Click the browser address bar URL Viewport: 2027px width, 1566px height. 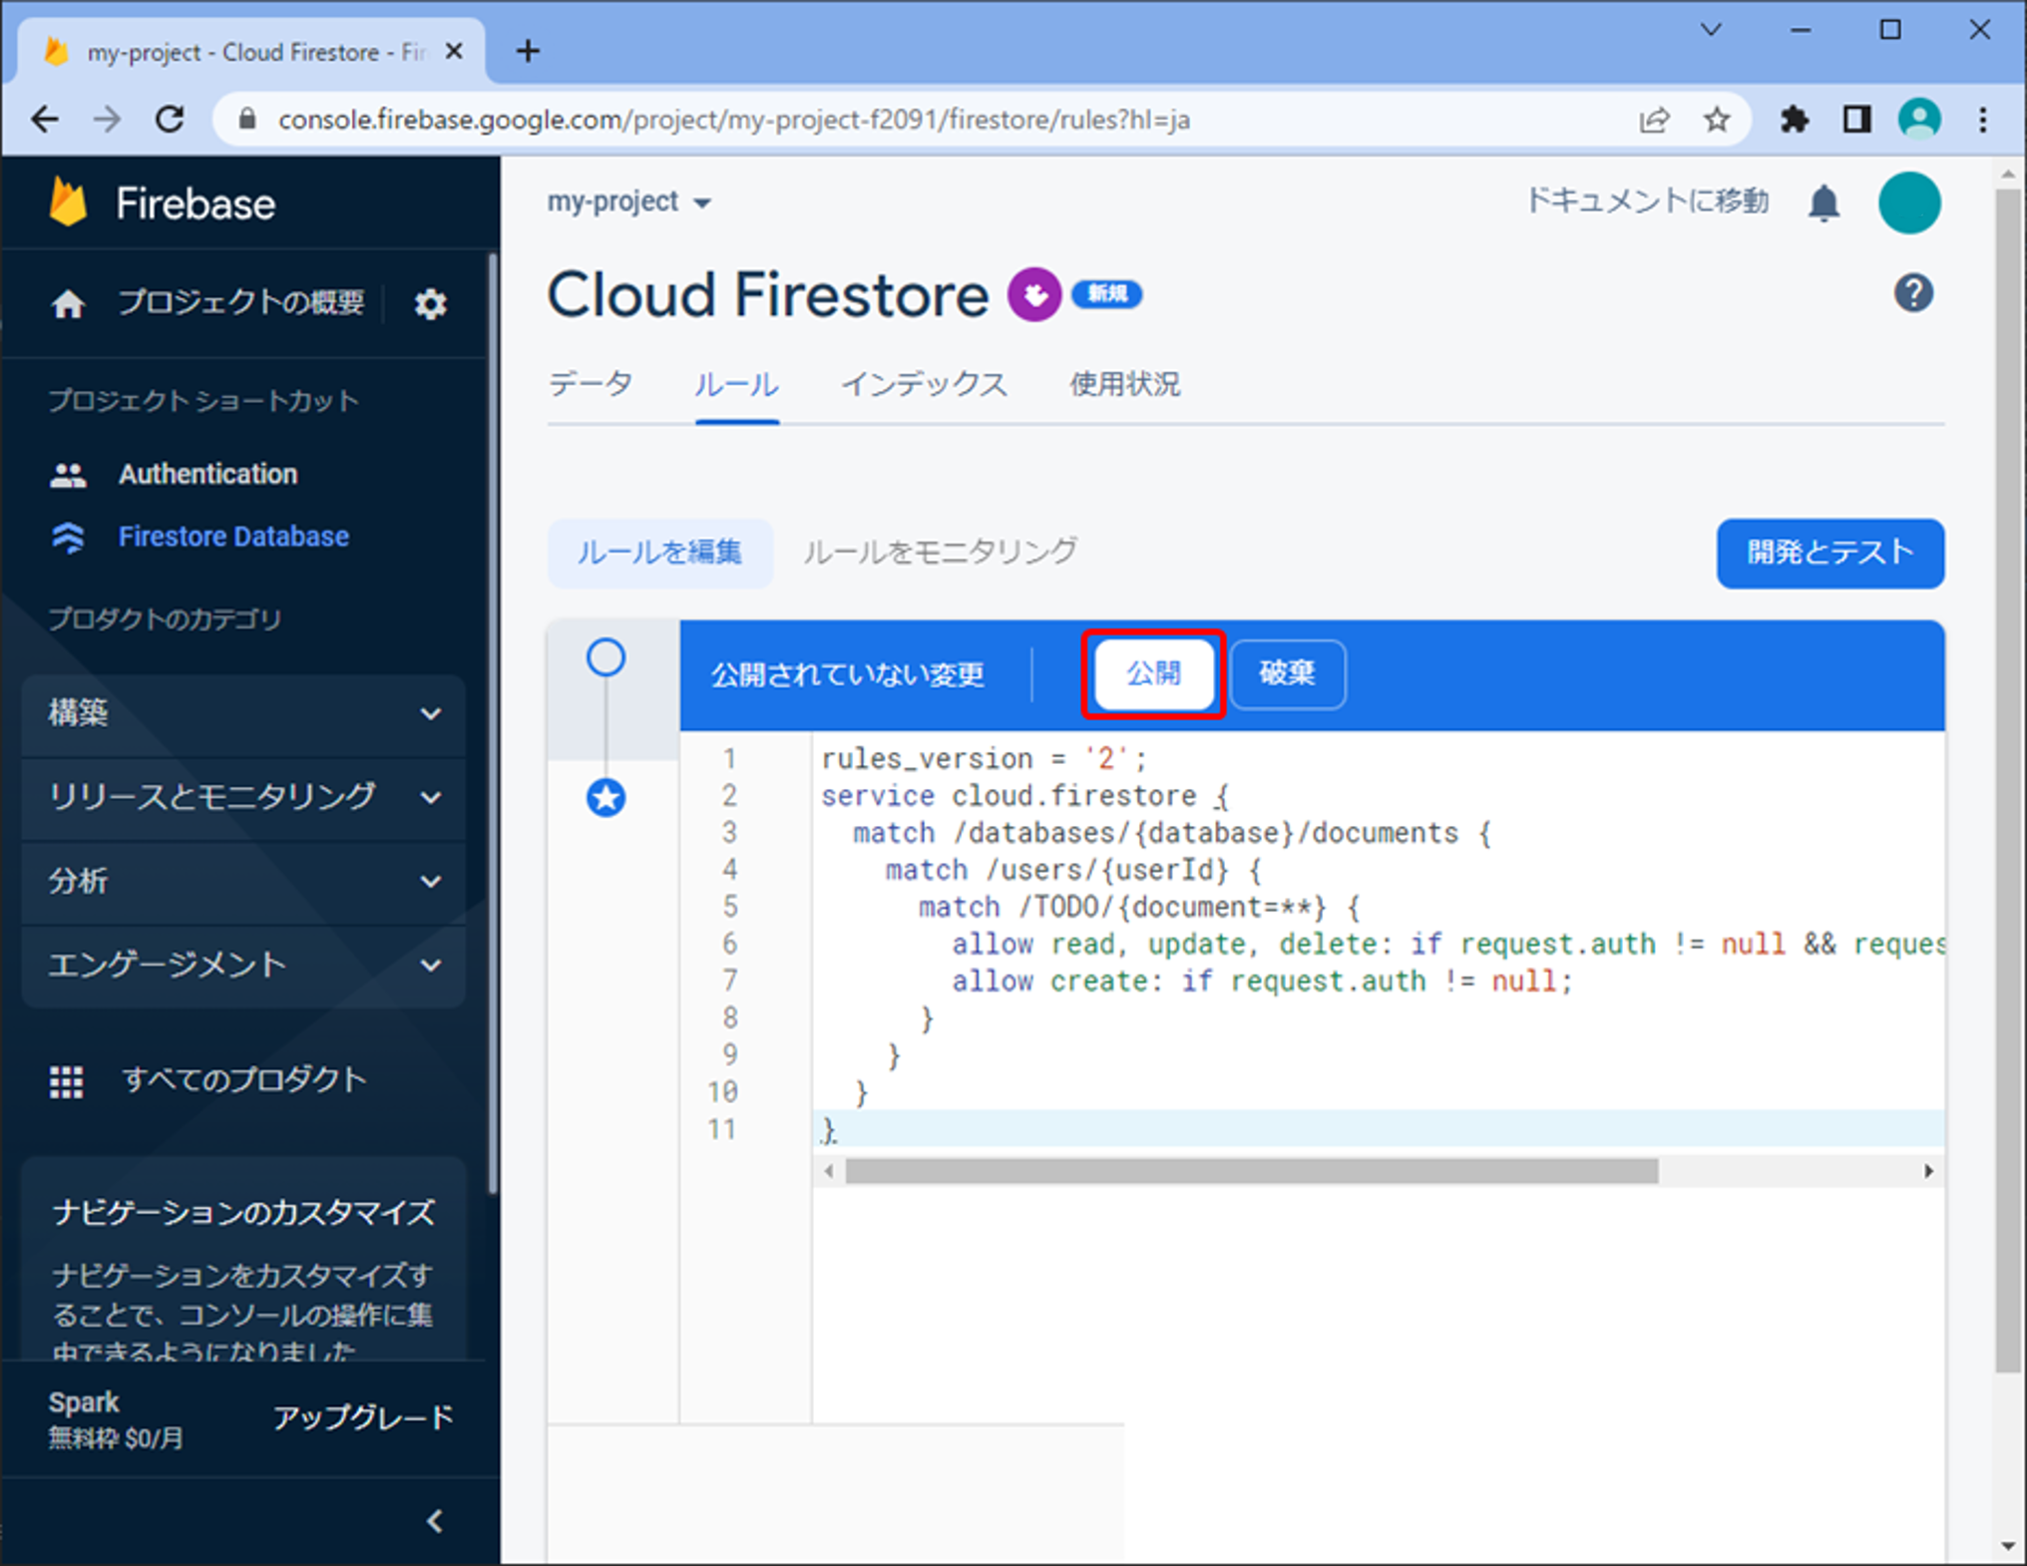734,120
